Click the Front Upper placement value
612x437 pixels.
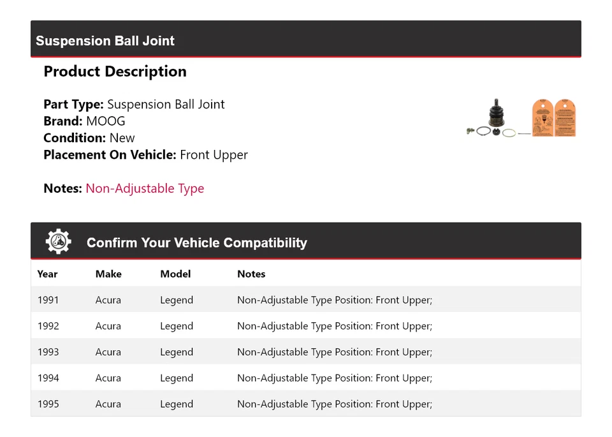pyautogui.click(x=214, y=155)
